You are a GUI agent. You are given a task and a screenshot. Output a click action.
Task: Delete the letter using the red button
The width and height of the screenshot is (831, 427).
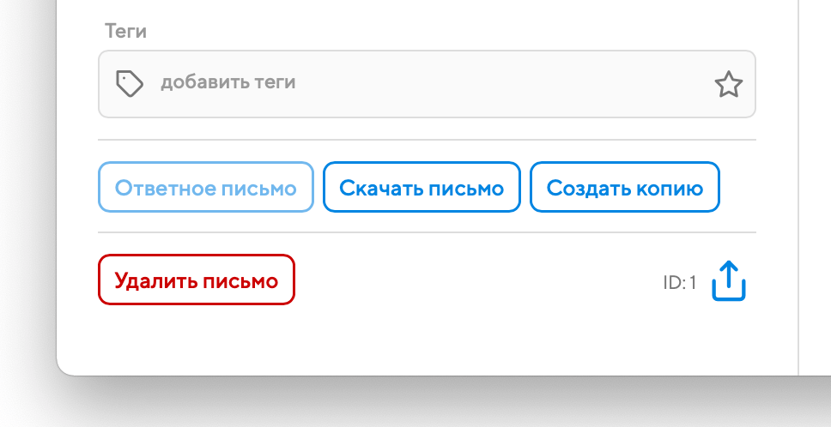pyautogui.click(x=197, y=280)
